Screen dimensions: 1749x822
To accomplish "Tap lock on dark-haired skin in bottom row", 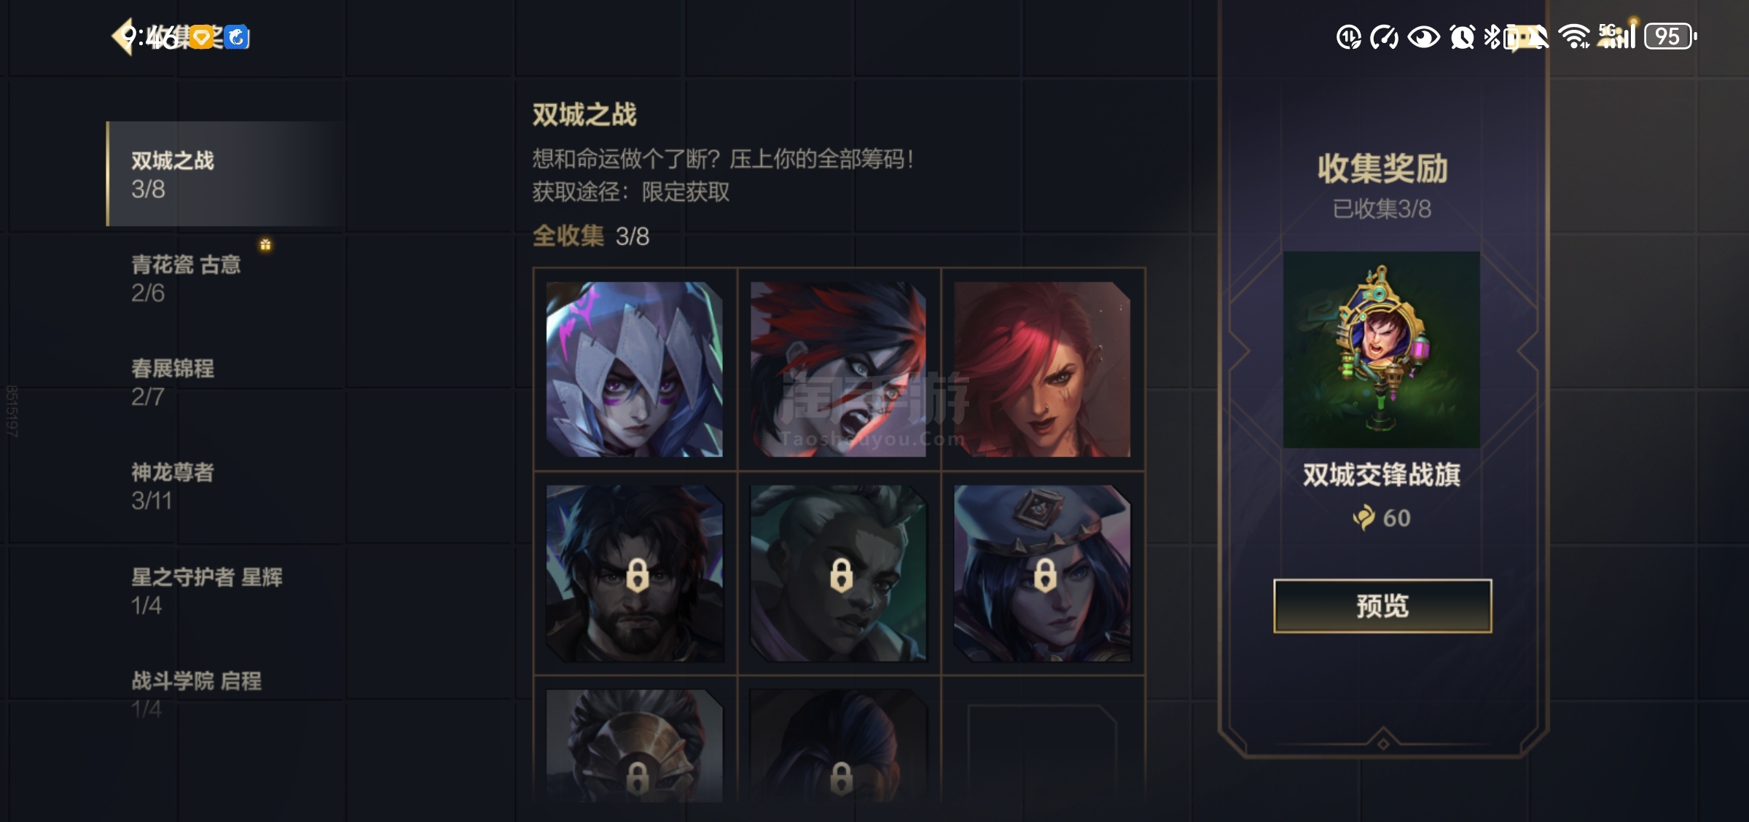I will click(841, 778).
